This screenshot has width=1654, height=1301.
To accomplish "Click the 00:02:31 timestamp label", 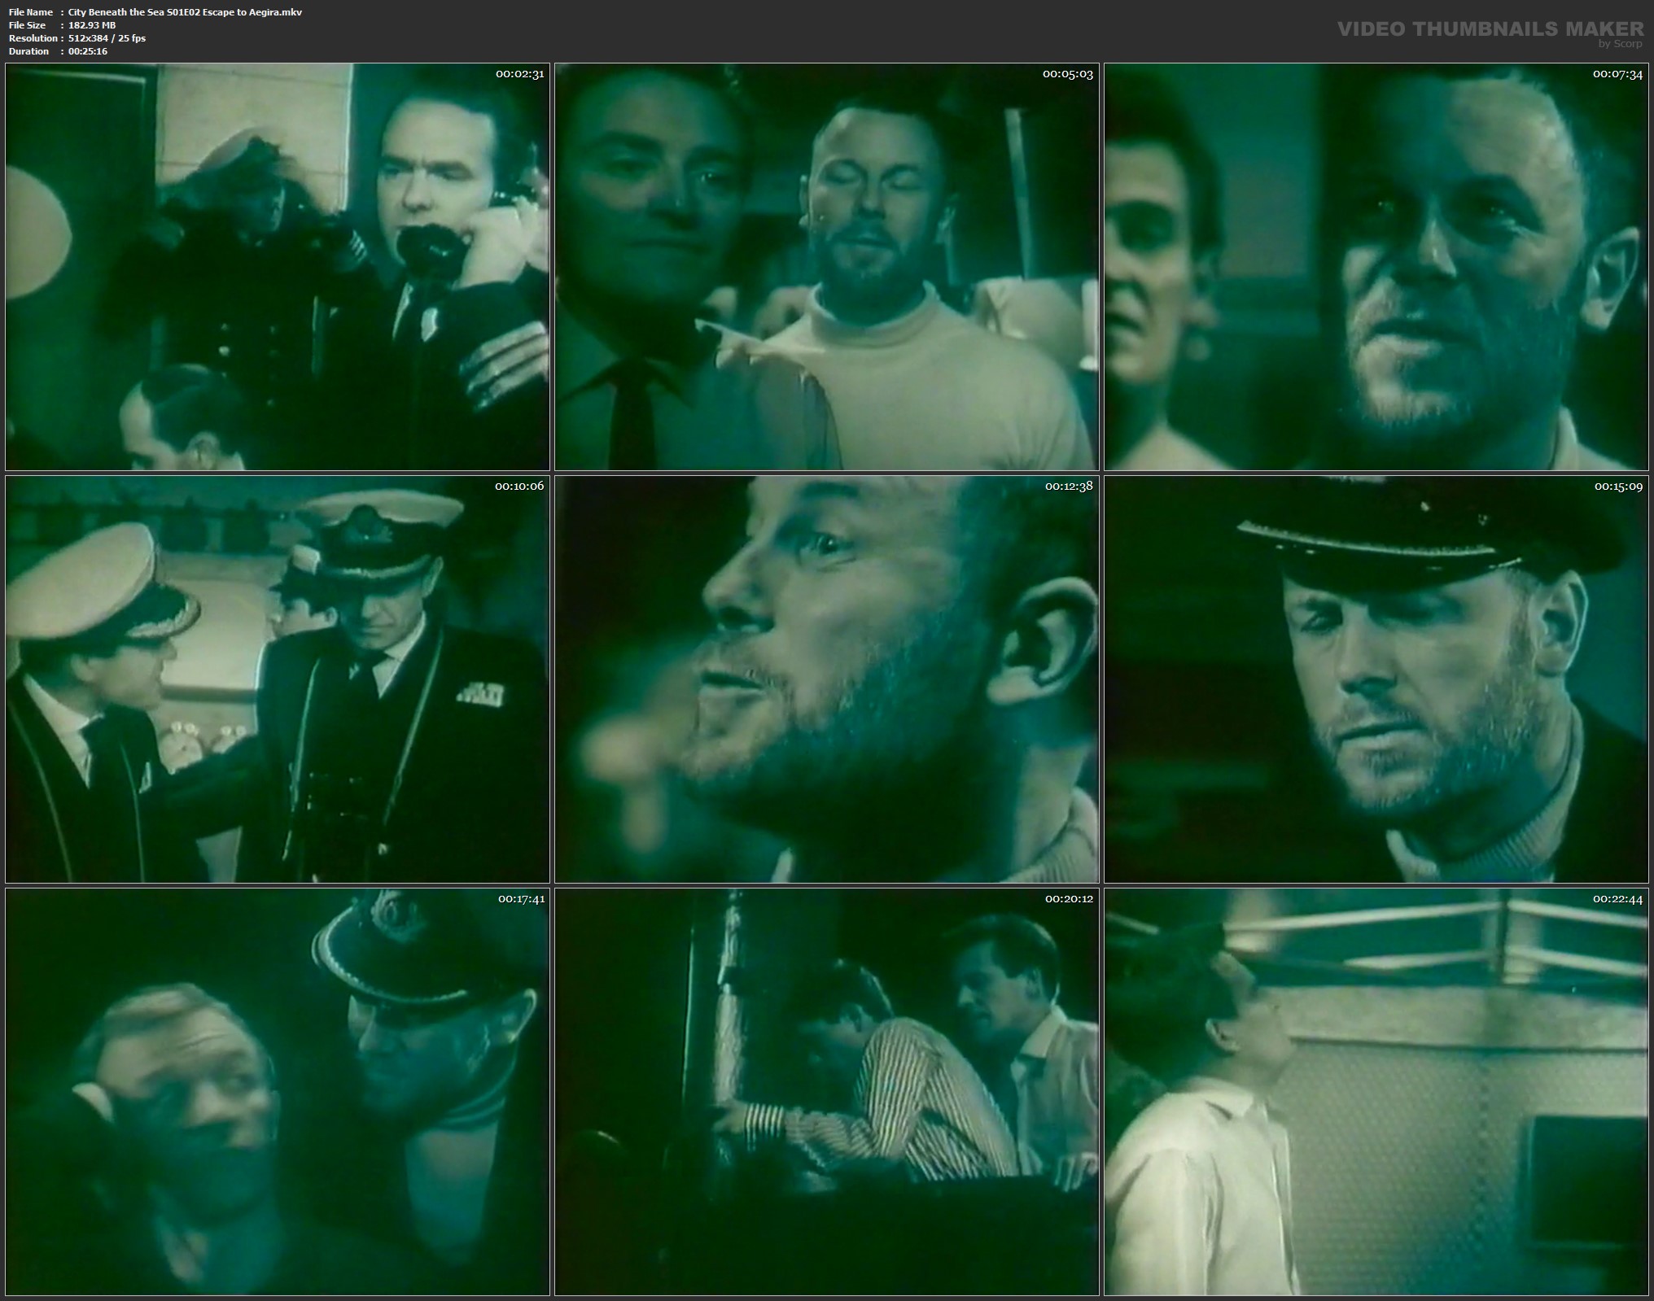I will pos(519,74).
